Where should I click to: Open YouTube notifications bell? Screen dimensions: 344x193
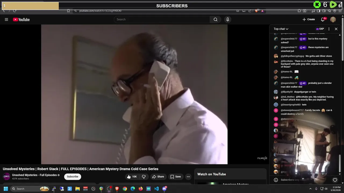[x=323, y=19]
